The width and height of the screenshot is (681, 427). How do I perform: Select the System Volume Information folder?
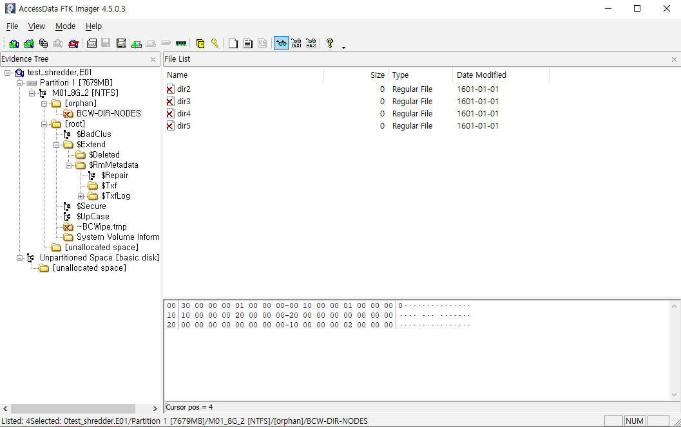118,237
